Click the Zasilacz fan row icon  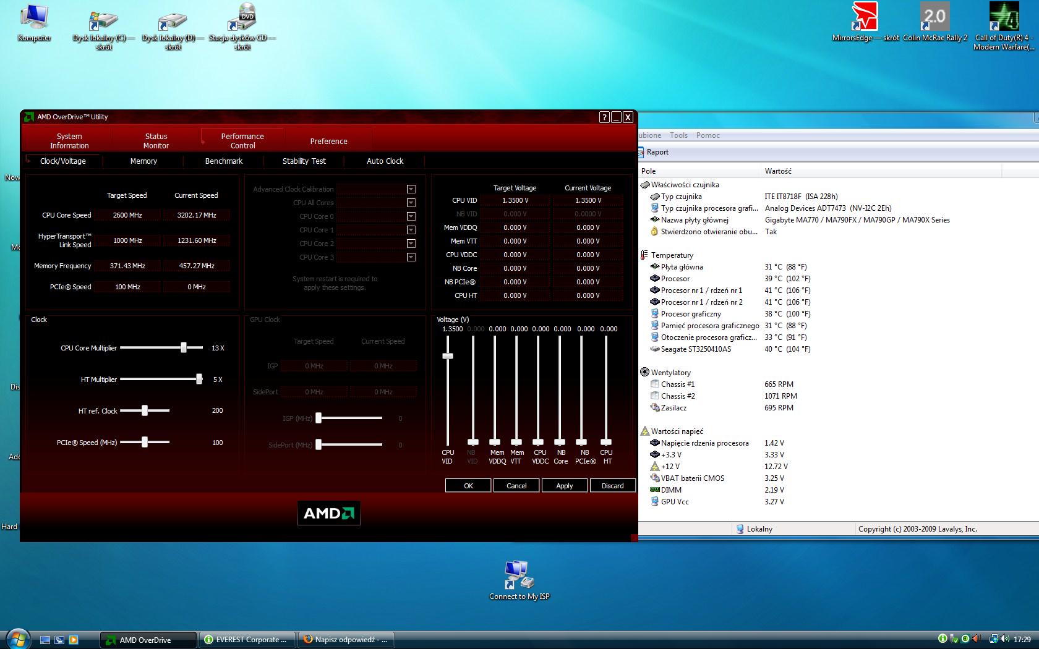pyautogui.click(x=655, y=408)
